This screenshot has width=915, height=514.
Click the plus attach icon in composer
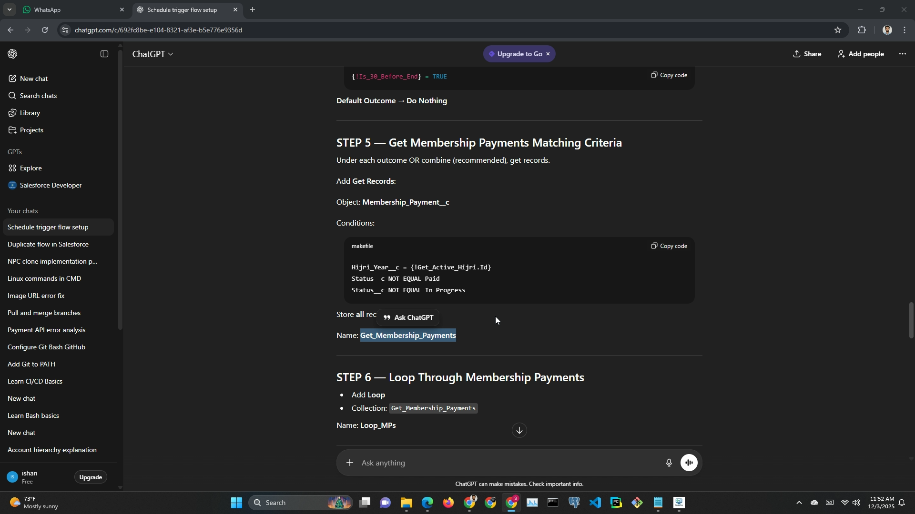pyautogui.click(x=350, y=463)
